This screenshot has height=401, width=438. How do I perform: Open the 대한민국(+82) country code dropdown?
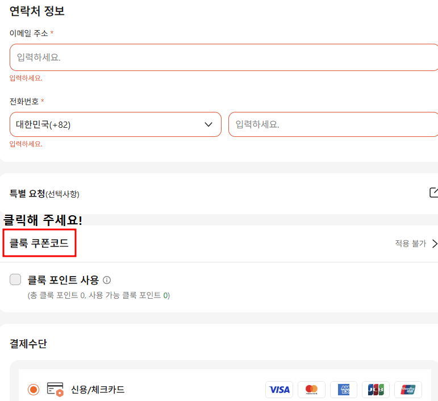pyautogui.click(x=115, y=124)
